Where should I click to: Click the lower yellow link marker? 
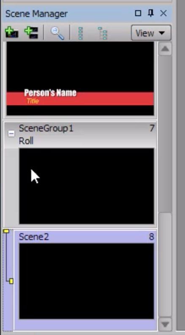coord(11,281)
